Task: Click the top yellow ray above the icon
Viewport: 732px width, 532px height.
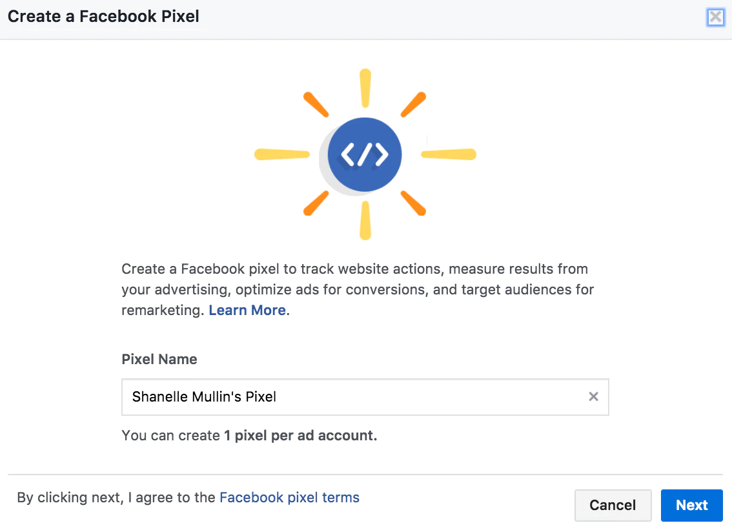Action: [x=365, y=88]
